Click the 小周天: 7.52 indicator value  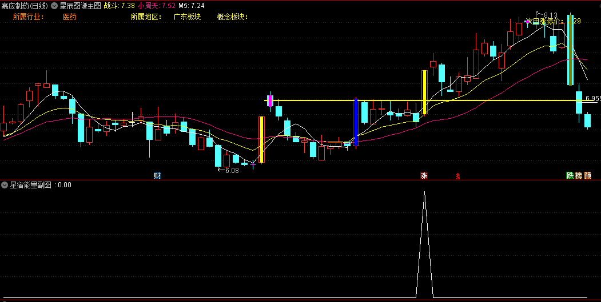tap(157, 5)
